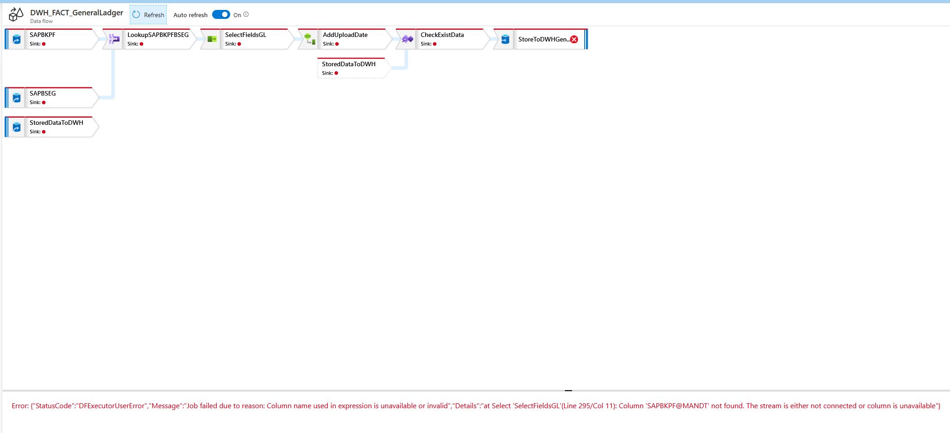
Task: Select the StoredDataToDWH source icon
Action: 17,127
